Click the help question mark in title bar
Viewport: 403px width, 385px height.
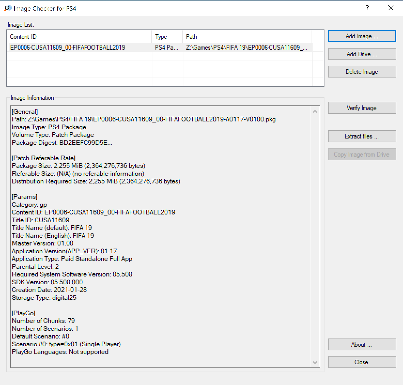pos(367,8)
